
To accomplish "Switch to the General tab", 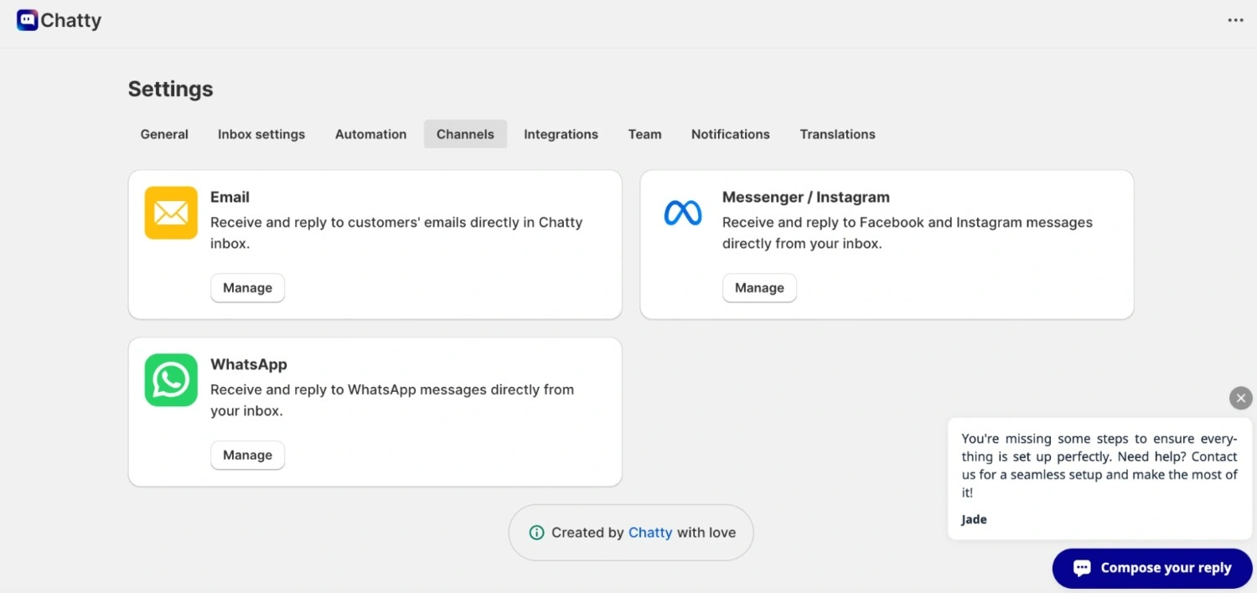I will tap(164, 134).
